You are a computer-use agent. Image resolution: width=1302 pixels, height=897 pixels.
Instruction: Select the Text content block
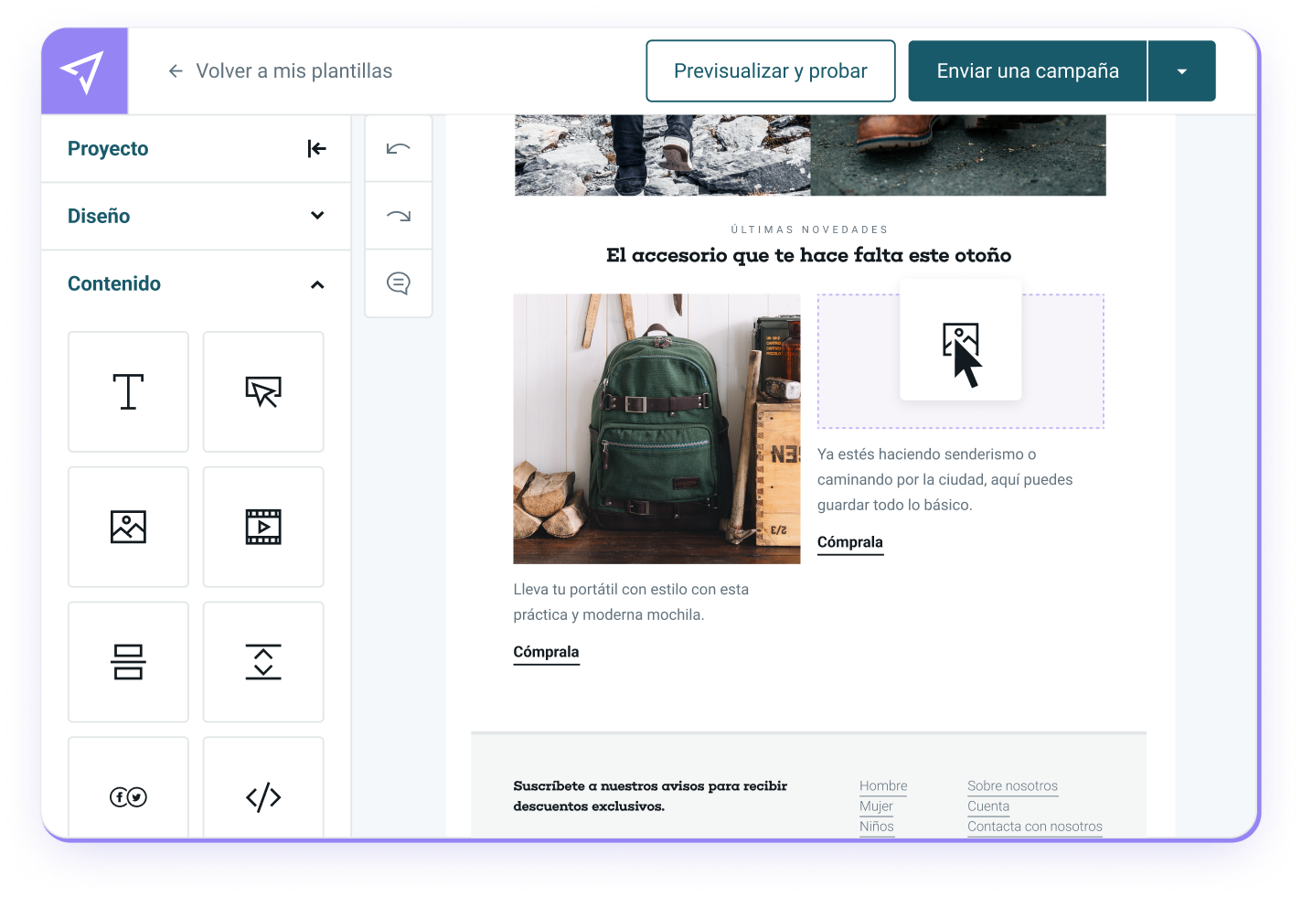pos(128,391)
